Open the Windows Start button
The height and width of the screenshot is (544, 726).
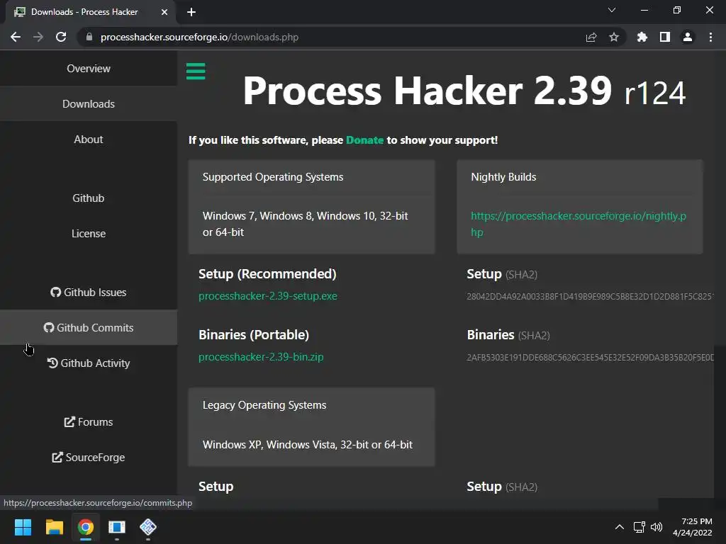click(x=23, y=527)
